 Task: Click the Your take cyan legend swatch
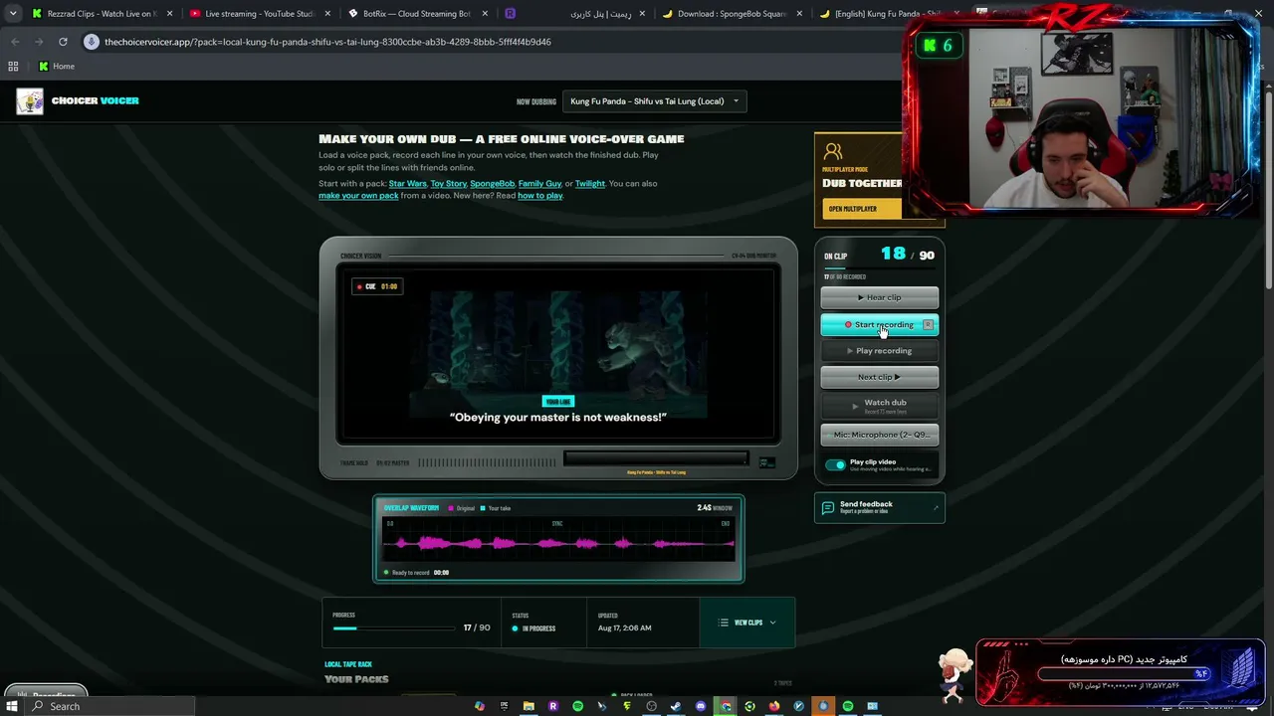tap(483, 508)
